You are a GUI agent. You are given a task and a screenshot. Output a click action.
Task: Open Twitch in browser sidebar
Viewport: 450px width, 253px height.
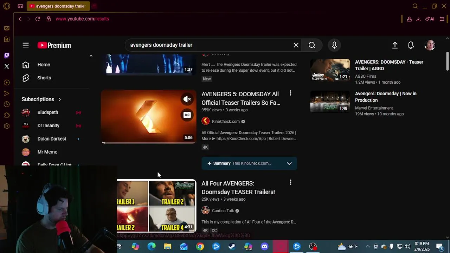pyautogui.click(x=7, y=56)
